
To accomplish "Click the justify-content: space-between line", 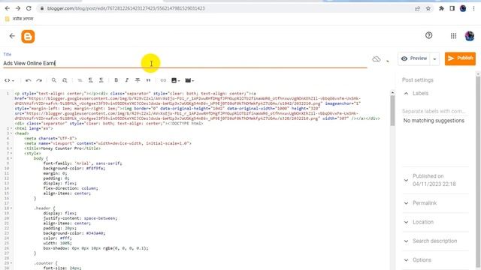I will 80,218.
